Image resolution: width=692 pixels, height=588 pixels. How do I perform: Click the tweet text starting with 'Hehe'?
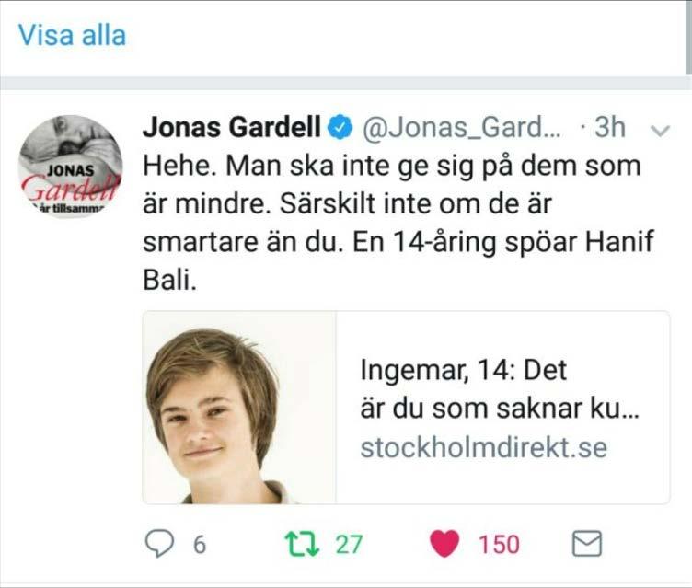tap(398, 223)
